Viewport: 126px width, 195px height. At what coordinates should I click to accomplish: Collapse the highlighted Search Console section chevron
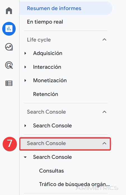(x=104, y=143)
